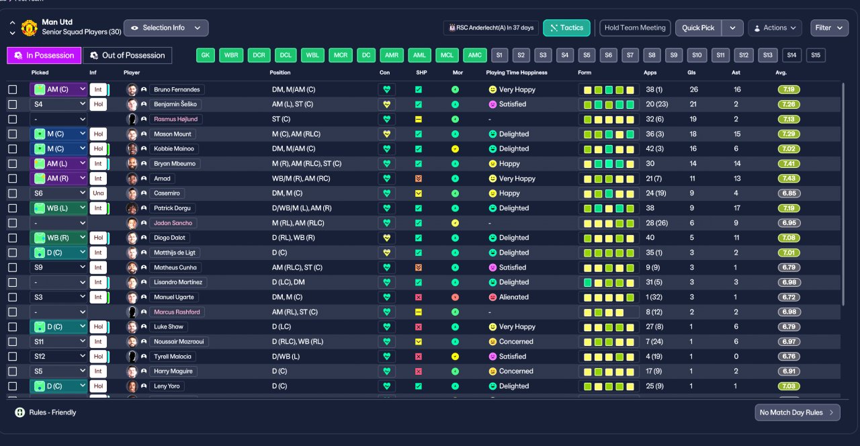
Task: Switch to the Out of Possession tab
Action: coord(128,55)
